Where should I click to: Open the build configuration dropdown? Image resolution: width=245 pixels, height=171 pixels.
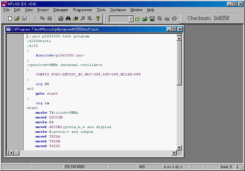pyautogui.click(x=131, y=19)
